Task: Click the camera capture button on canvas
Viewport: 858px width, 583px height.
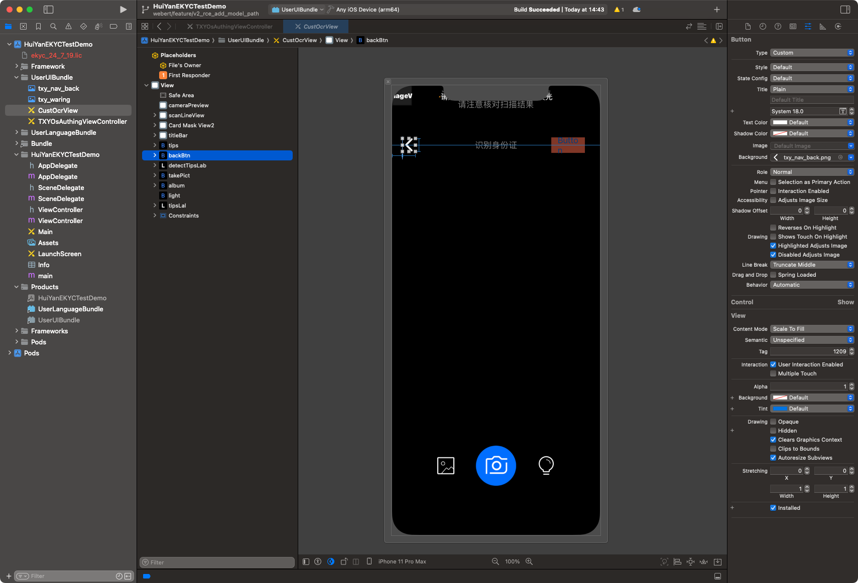Action: 496,466
